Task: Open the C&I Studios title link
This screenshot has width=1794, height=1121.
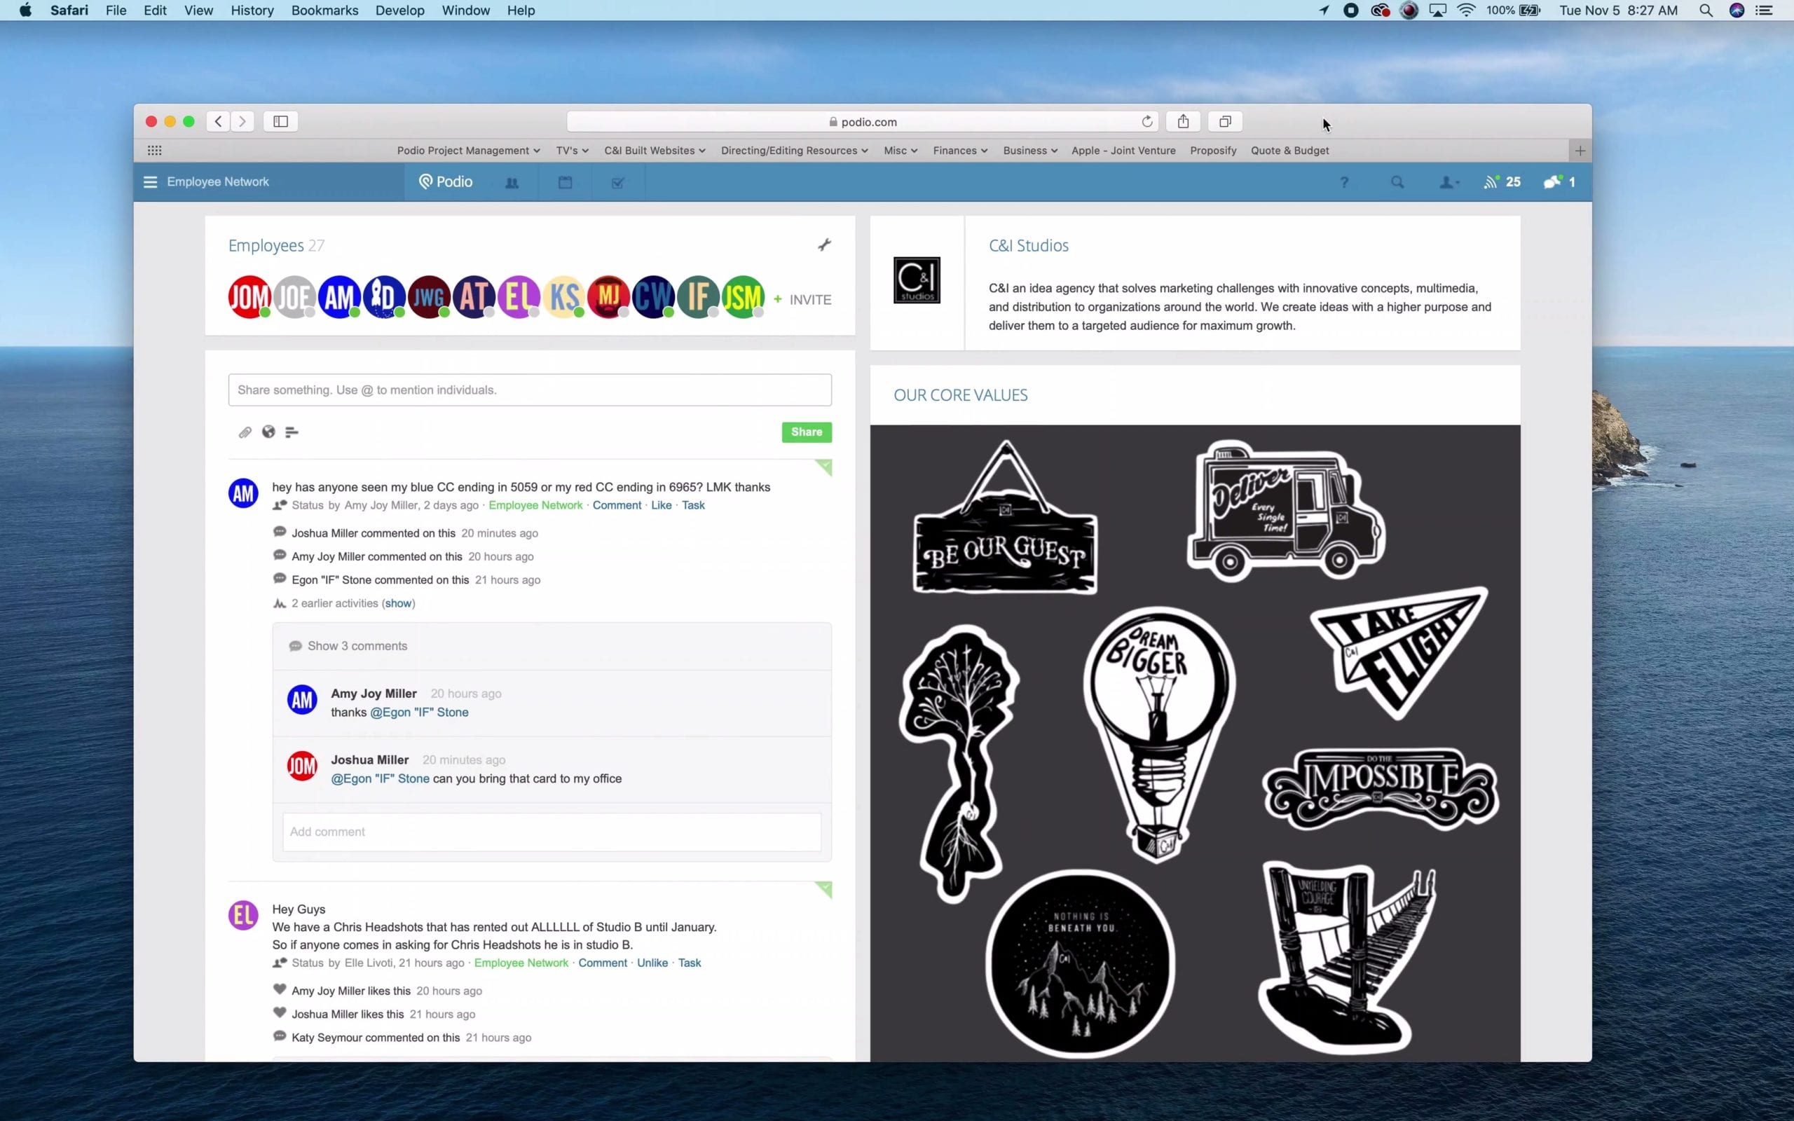Action: 1028,245
